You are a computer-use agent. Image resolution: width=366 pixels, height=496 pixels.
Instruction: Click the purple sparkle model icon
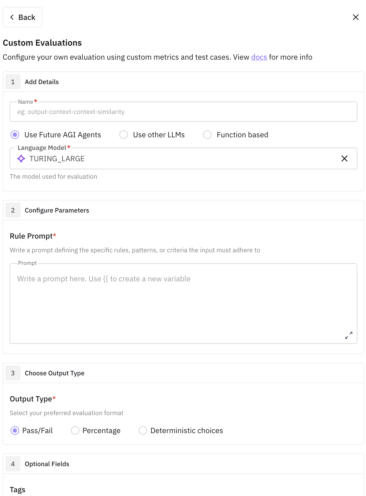(21, 159)
